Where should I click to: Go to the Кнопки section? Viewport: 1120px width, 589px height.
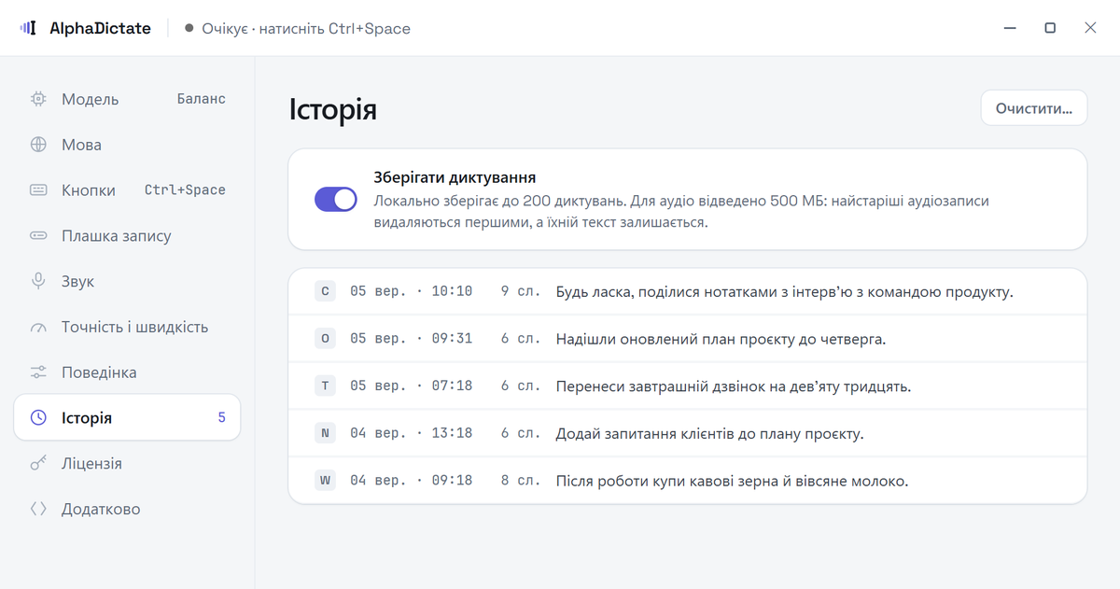tap(127, 190)
